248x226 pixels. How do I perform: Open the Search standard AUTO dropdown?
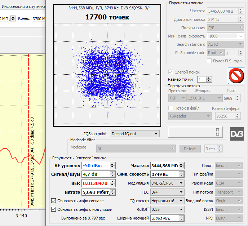coord(225,44)
